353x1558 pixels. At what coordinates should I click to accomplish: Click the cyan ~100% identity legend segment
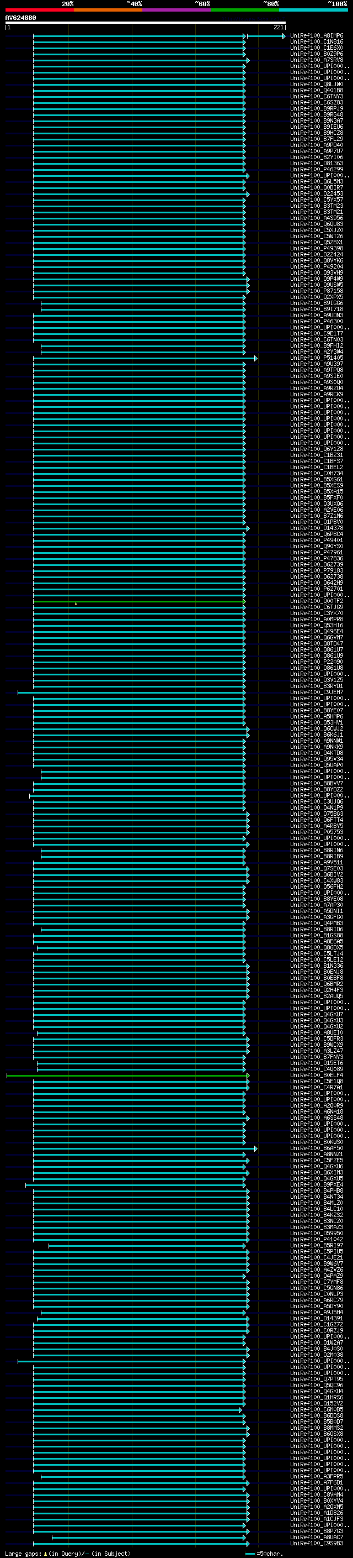pos(313,10)
